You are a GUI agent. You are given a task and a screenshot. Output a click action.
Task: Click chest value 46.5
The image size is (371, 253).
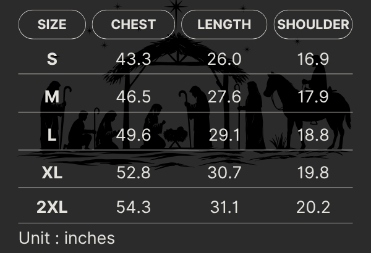[134, 97]
